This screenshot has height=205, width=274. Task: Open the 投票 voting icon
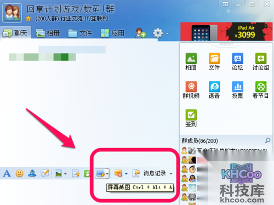[237, 90]
